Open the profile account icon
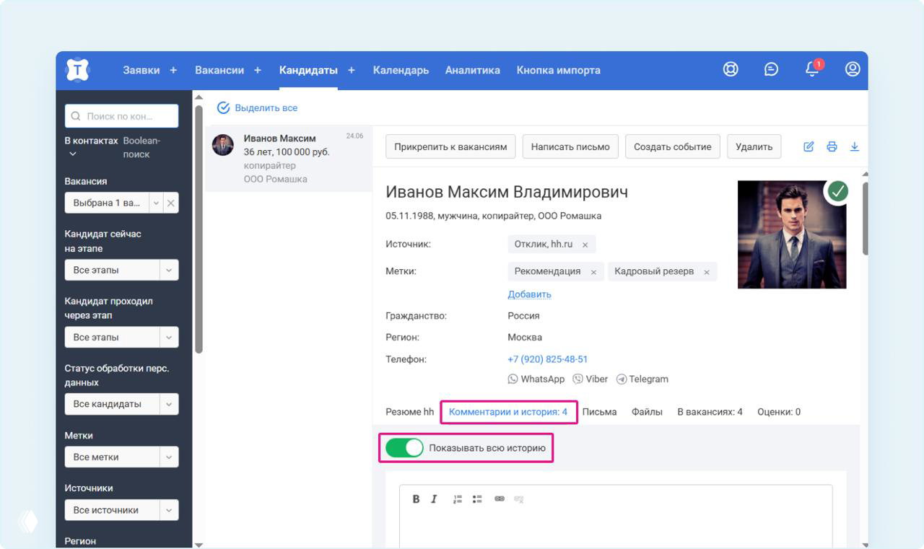This screenshot has height=549, width=924. 853,69
